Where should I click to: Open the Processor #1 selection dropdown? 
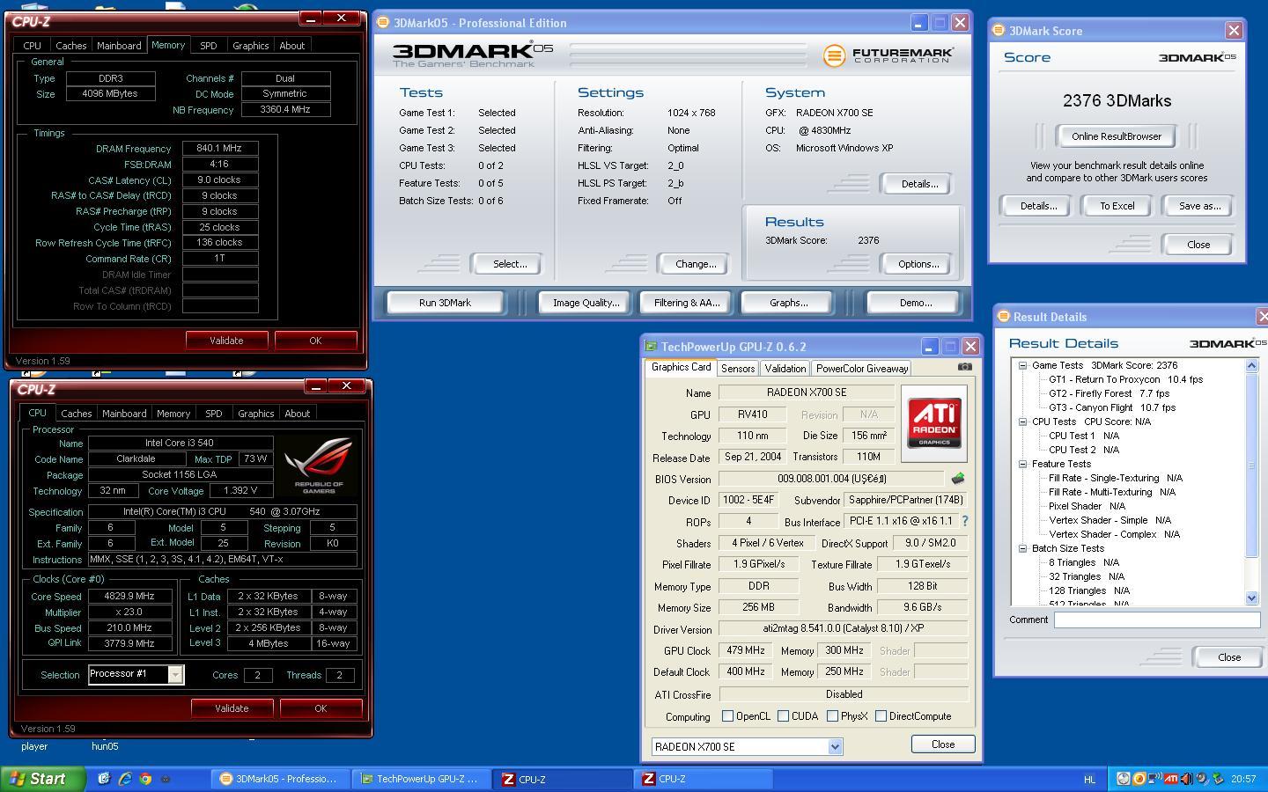175,674
